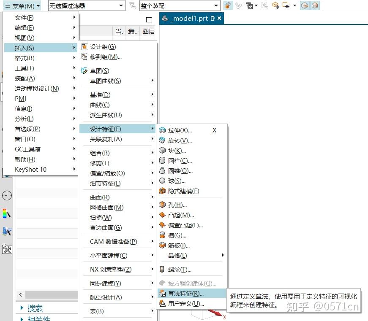Enable the snap point toggle in the toolbar
Screen dimensions: 368x321
(286, 5)
